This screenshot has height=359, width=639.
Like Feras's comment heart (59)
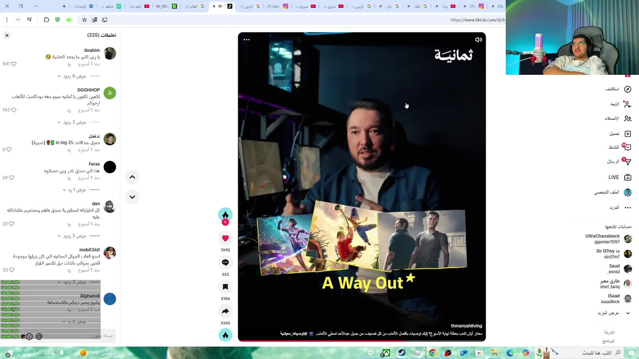click(11, 178)
